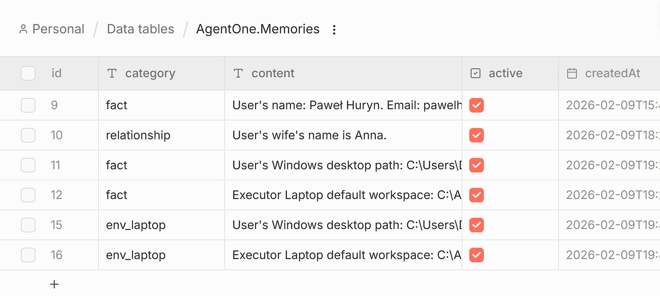This screenshot has width=660, height=296.
Task: Select the env_laptop category cell of row 16
Action: pyautogui.click(x=136, y=255)
